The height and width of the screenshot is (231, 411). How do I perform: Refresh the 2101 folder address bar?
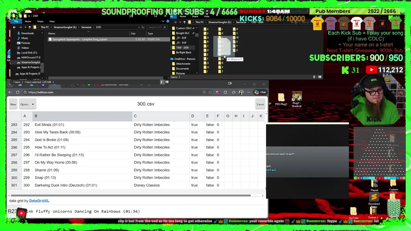(143, 27)
